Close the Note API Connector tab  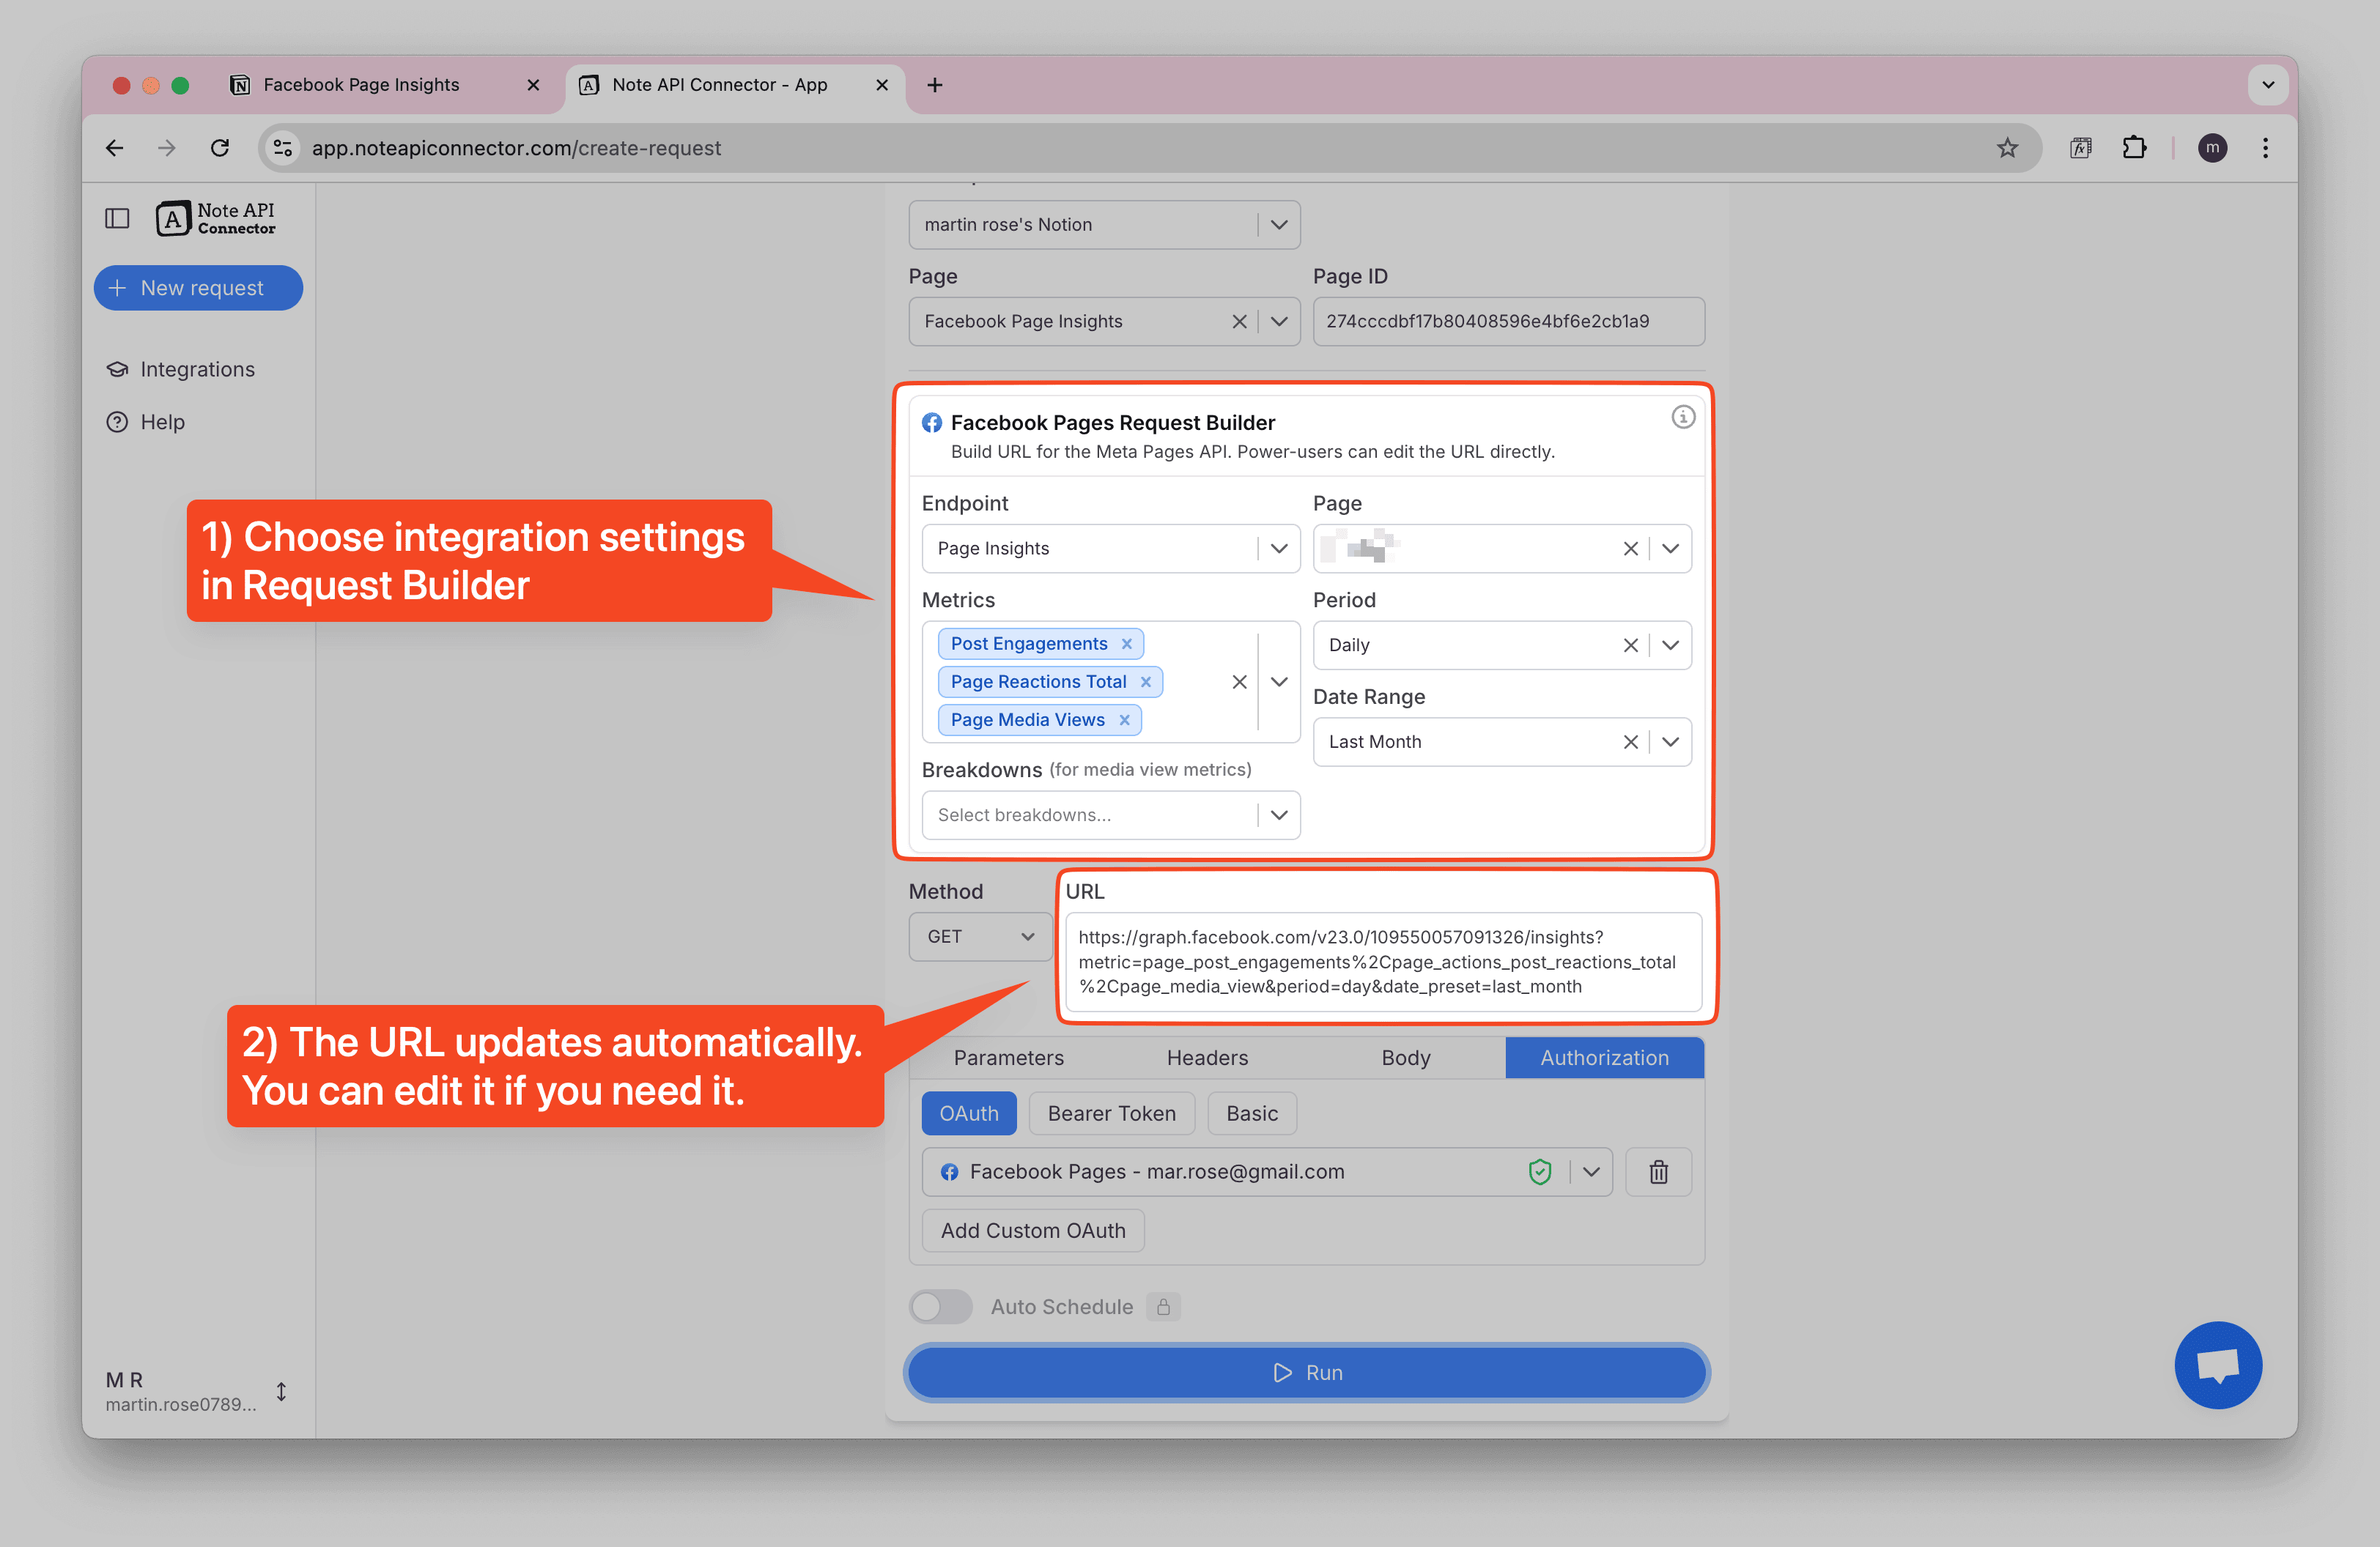pyautogui.click(x=882, y=85)
